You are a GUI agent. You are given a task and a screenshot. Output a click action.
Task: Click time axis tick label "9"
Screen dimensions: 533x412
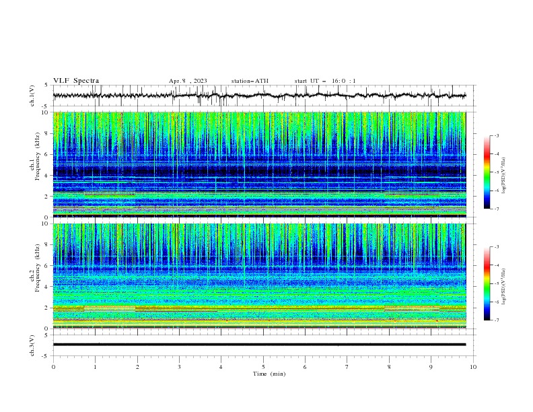(x=431, y=367)
